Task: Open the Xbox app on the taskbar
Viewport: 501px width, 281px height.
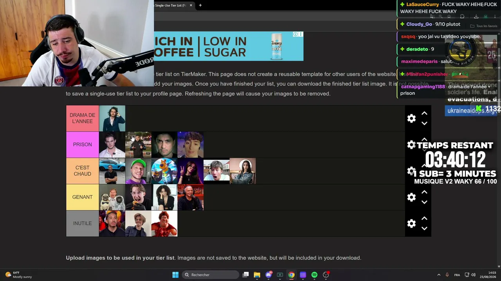Action: 280,275
